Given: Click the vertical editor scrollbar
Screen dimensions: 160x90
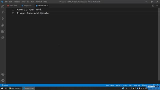Looking at the screenshot, I should point(159,44).
